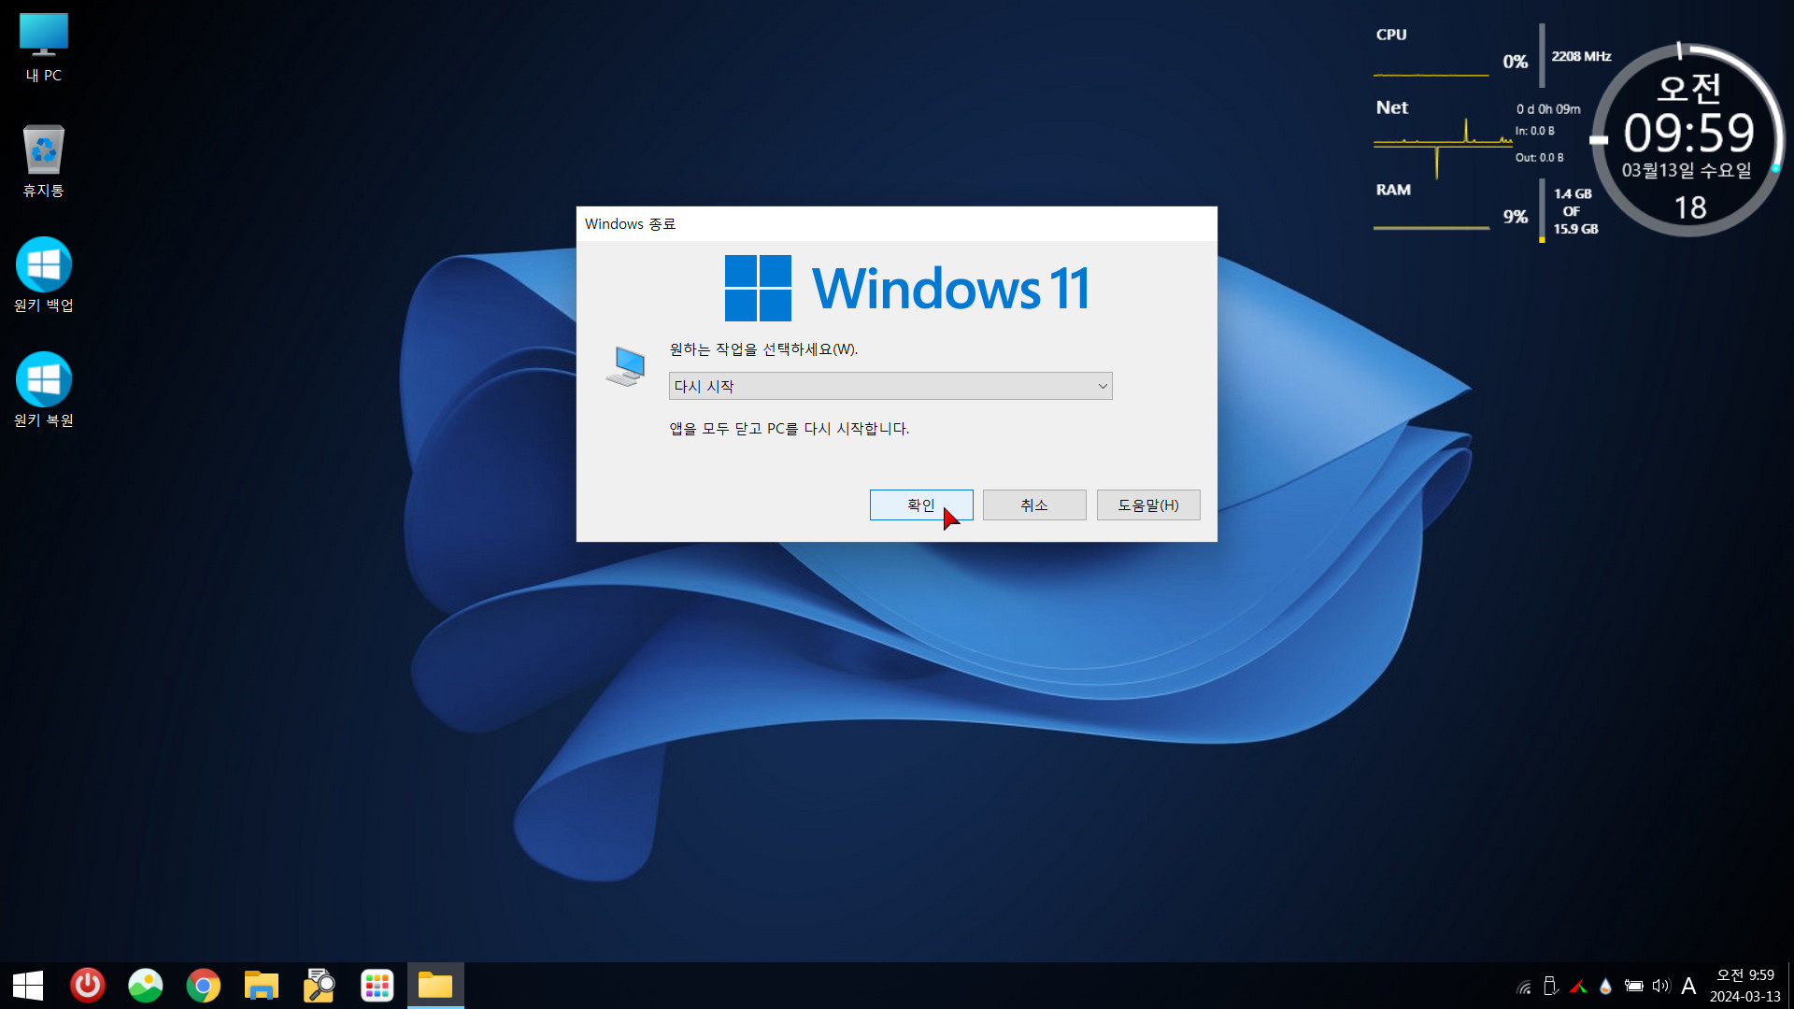Select the active yellow folder taskbar item
This screenshot has height=1009, width=1794.
(435, 986)
